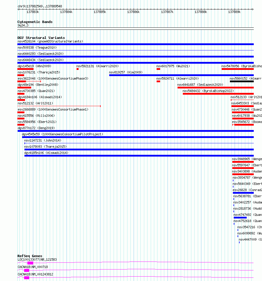The height and width of the screenshot is (281, 262).
Task: Click the 137886k ruler position
Action: pos(133,12)
